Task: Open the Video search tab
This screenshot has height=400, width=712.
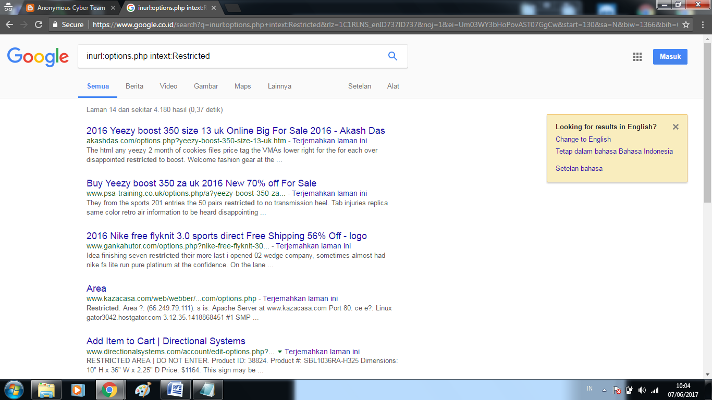Action: click(168, 86)
